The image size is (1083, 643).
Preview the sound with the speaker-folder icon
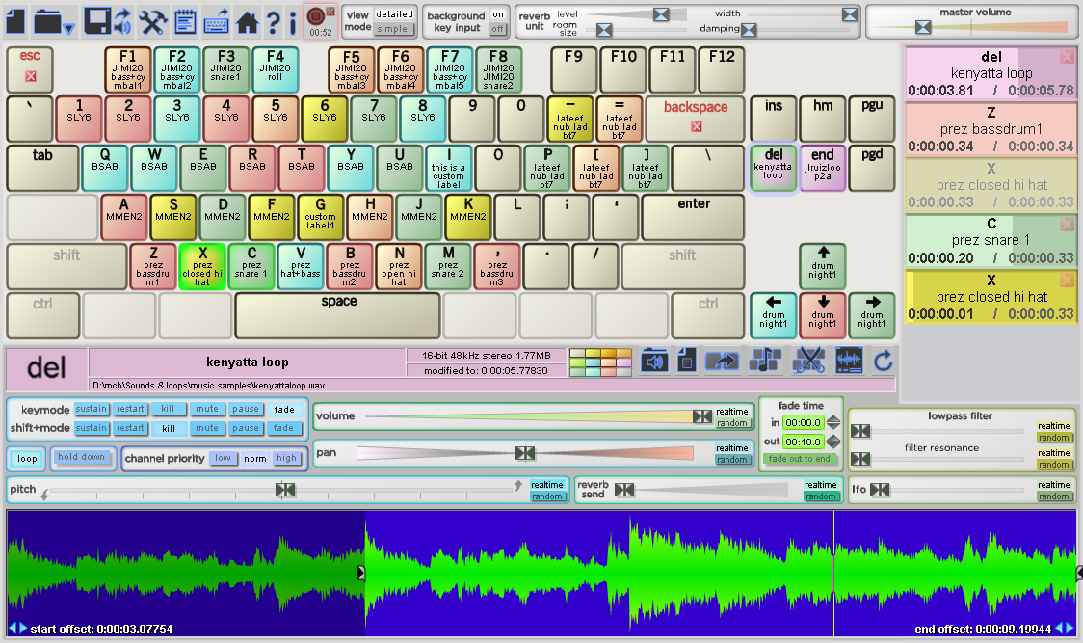pyautogui.click(x=653, y=361)
